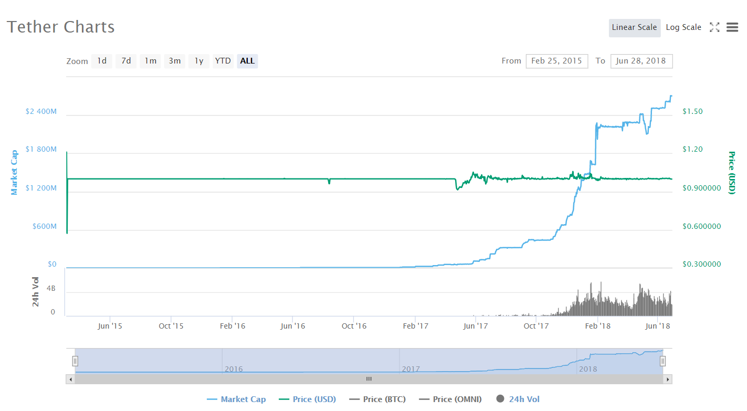Click the Market Cap axis title
747x411 pixels.
[x=14, y=172]
